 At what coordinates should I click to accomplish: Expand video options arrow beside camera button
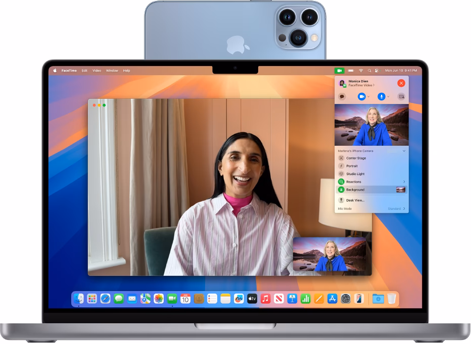click(368, 96)
